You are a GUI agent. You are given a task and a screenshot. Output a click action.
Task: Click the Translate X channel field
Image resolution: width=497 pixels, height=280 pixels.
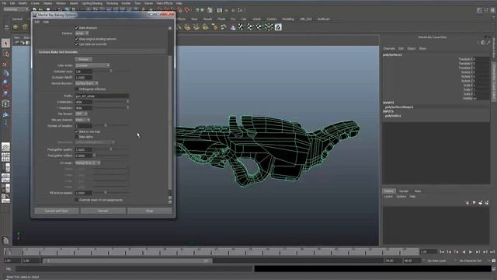(x=482, y=59)
